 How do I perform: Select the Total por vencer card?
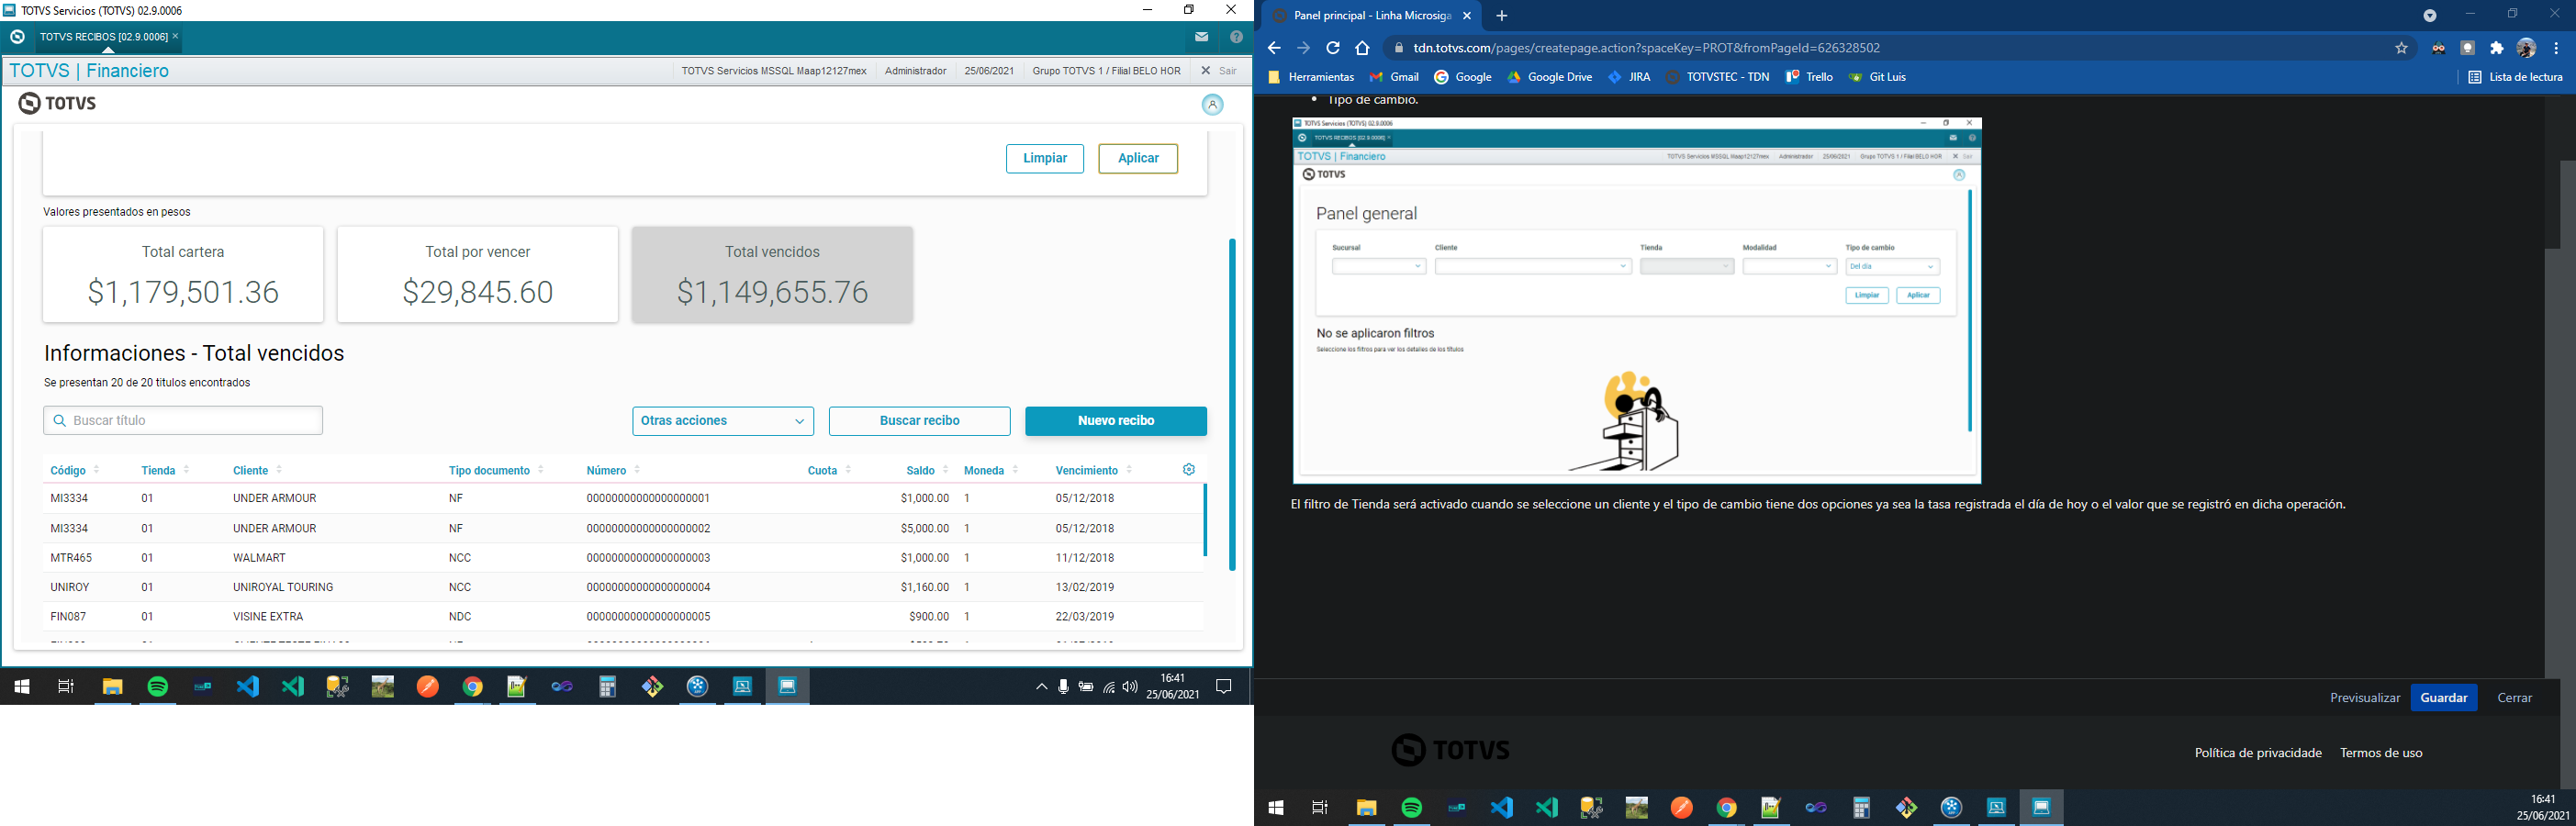[x=478, y=275]
